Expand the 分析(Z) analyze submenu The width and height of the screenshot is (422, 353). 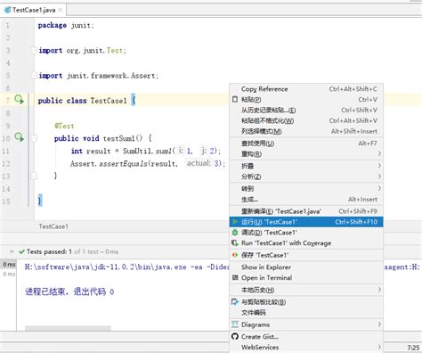tap(379, 176)
